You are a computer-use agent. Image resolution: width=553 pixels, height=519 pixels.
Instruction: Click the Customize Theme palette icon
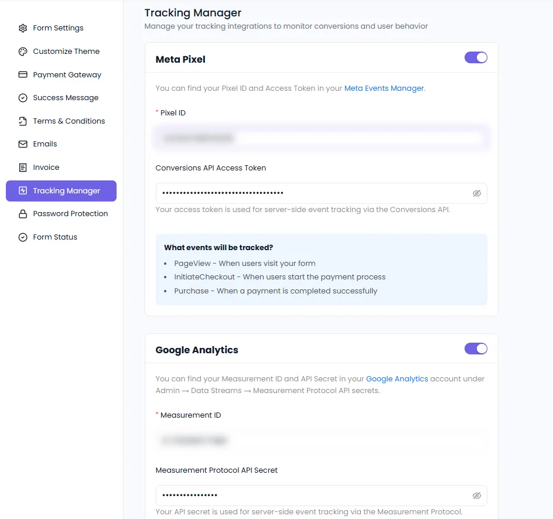[23, 52]
